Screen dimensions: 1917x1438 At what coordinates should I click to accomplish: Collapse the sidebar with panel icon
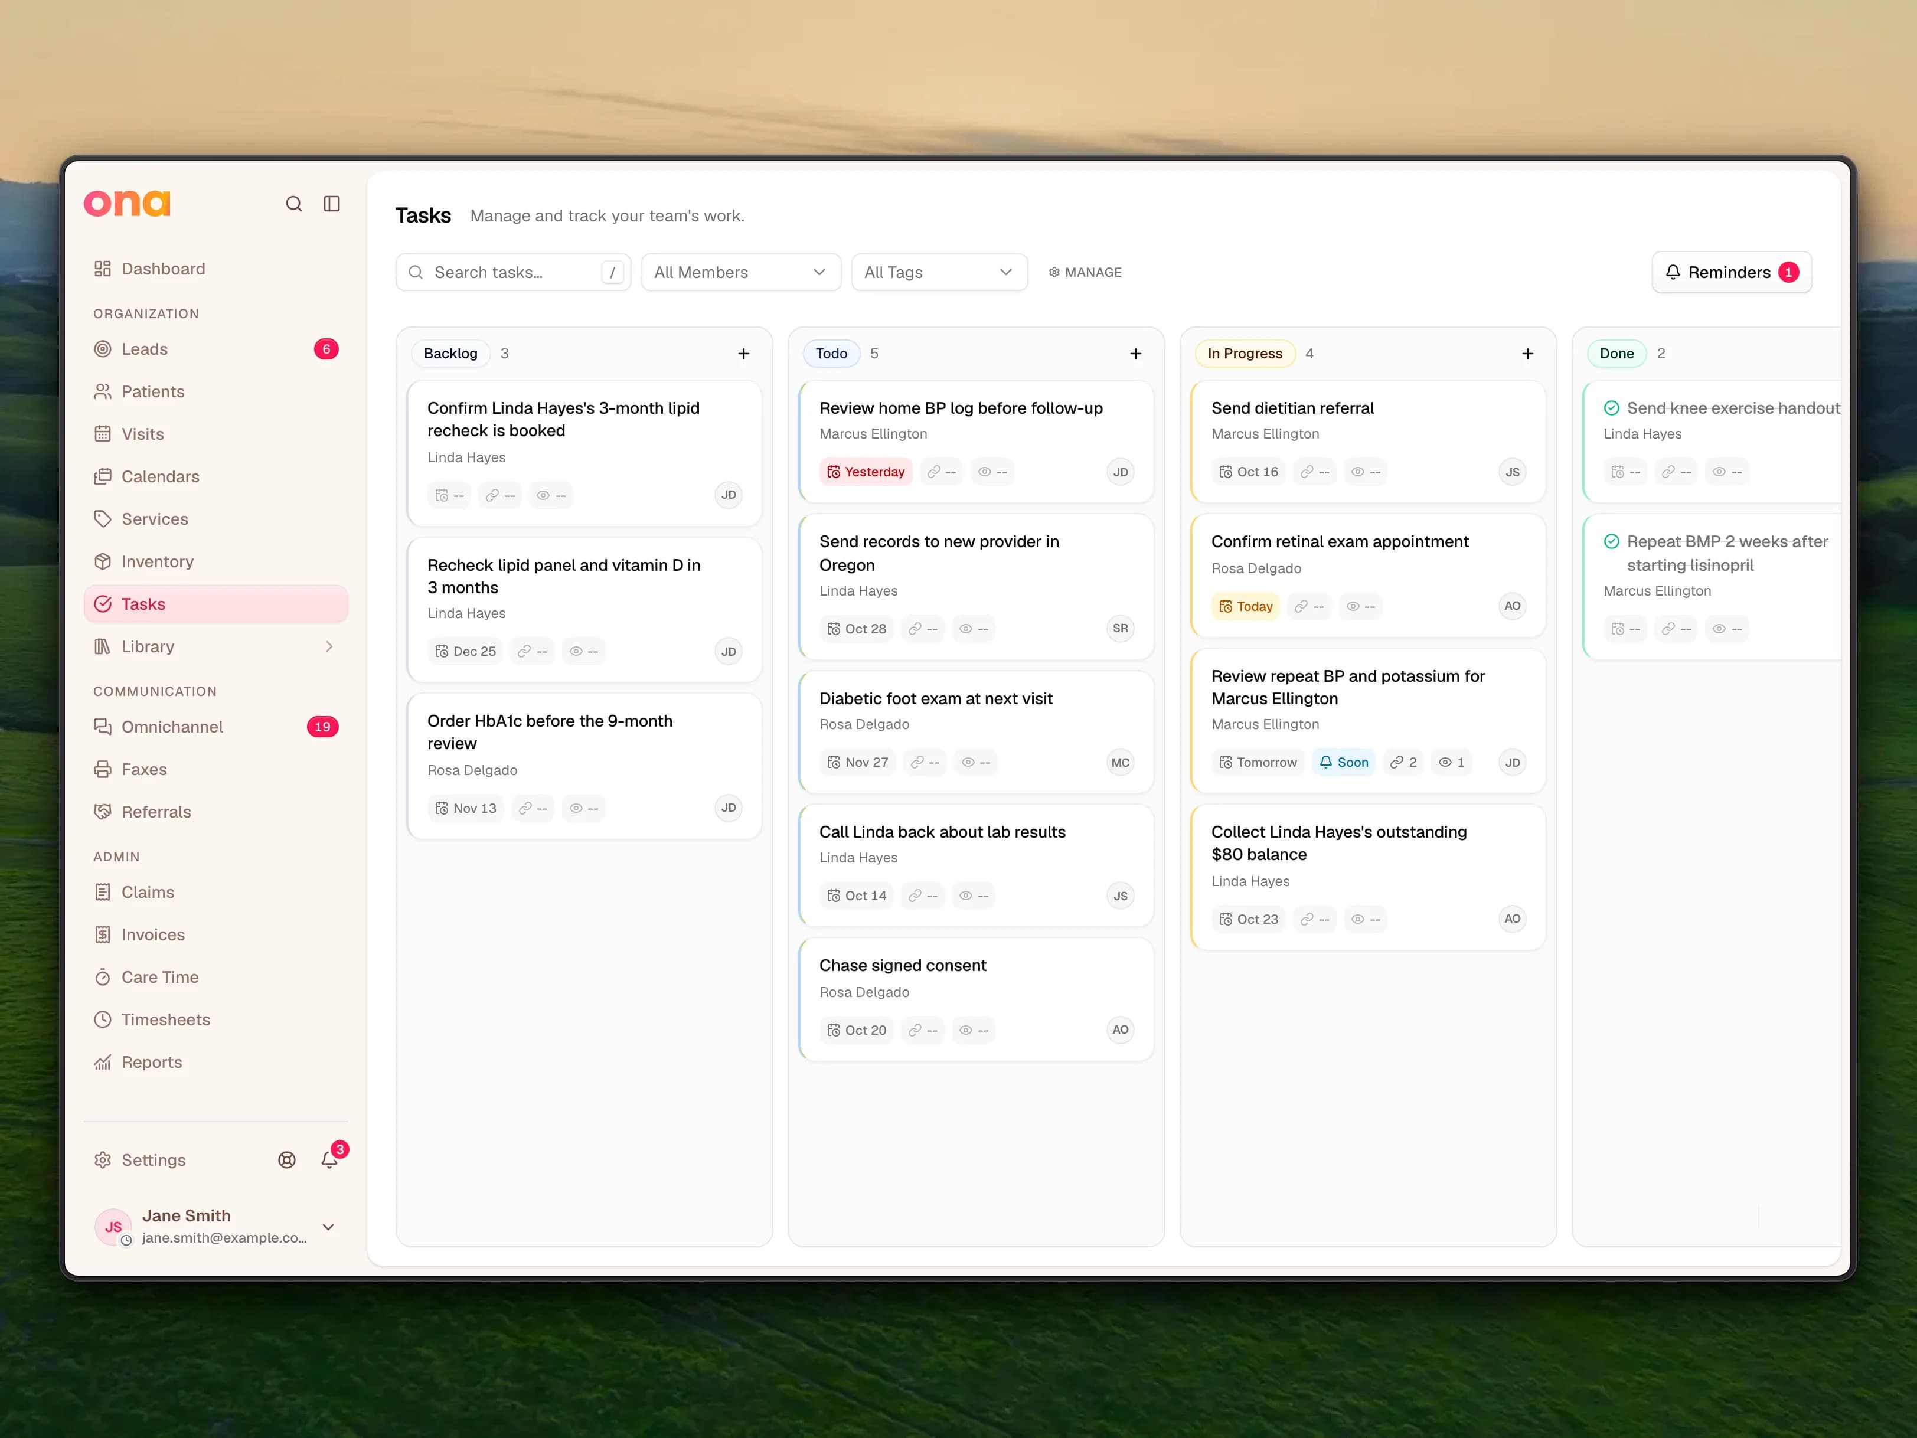(332, 204)
